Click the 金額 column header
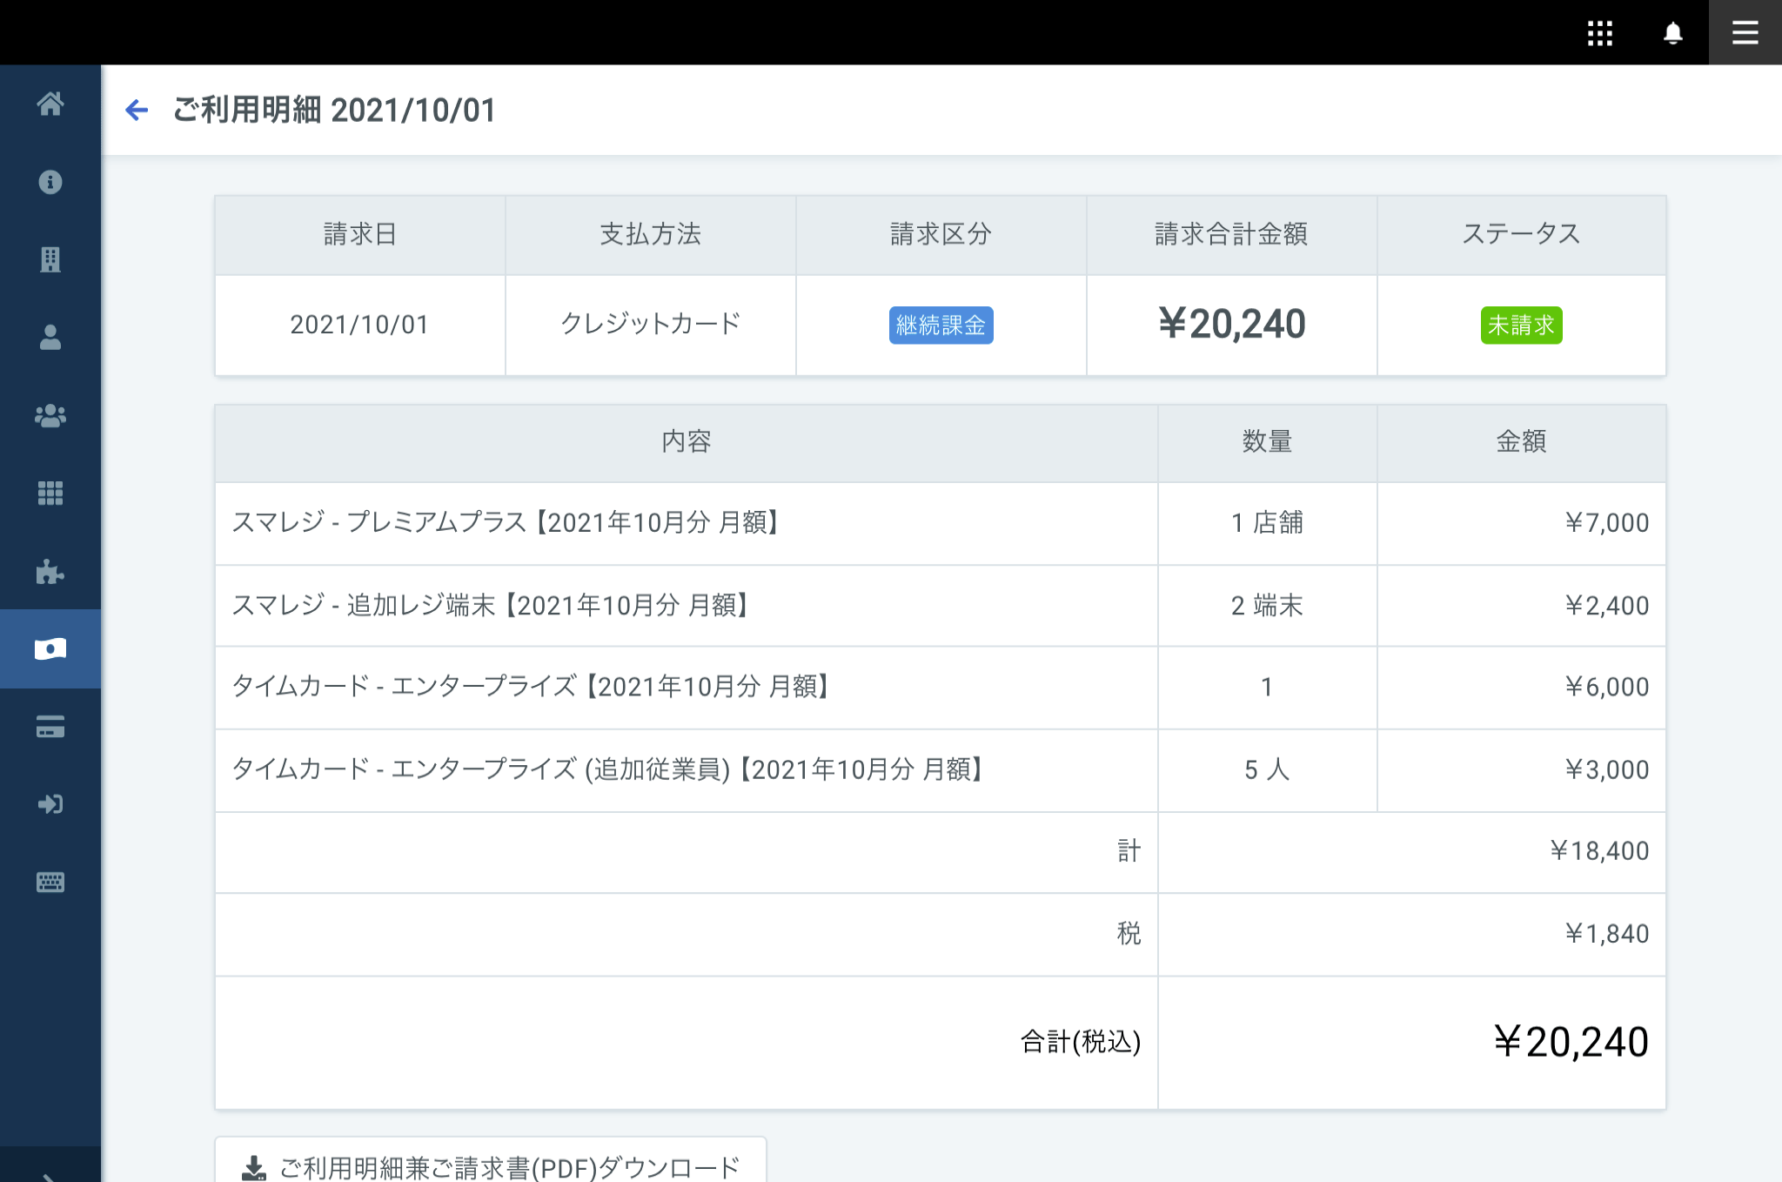 coord(1521,442)
